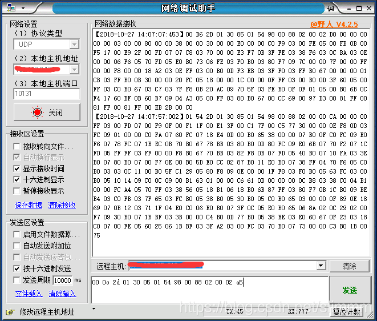Click the local host port field 10131

point(47,94)
